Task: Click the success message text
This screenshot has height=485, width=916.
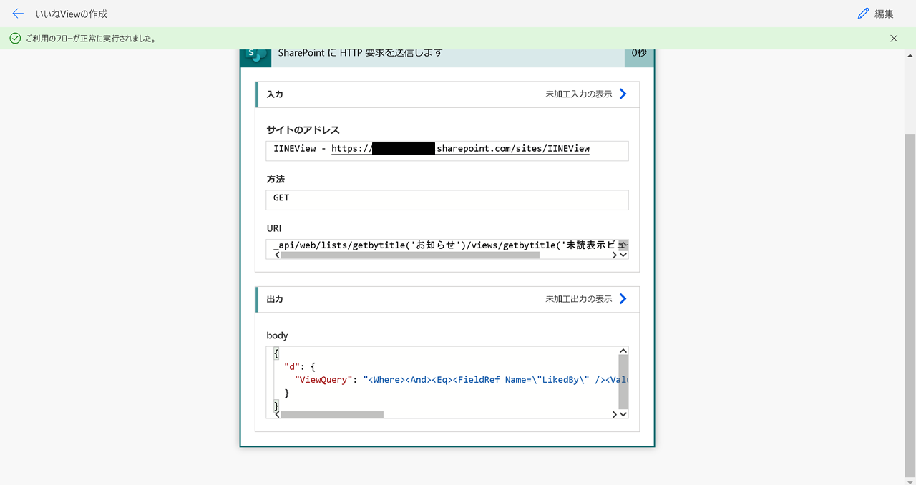Action: [91, 39]
